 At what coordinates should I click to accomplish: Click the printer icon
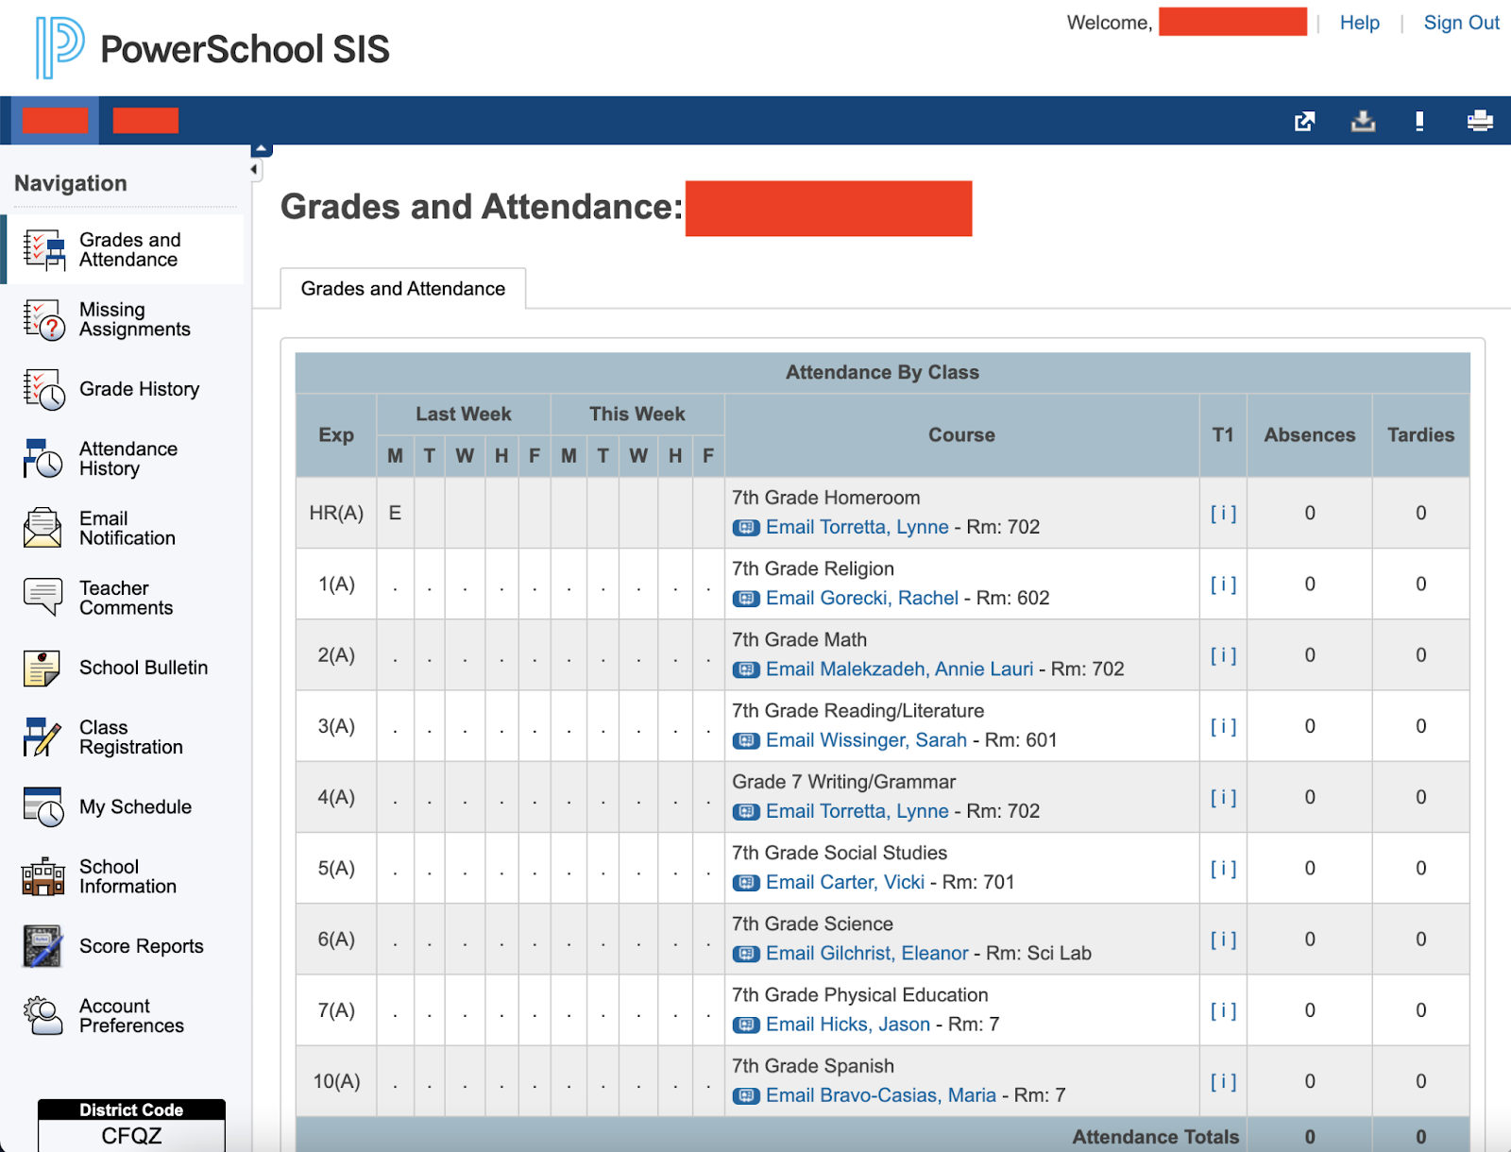coord(1480,121)
